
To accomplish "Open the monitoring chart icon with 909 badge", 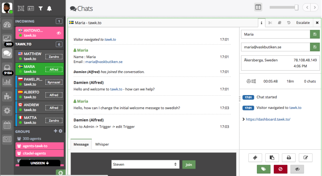I will [7, 39].
